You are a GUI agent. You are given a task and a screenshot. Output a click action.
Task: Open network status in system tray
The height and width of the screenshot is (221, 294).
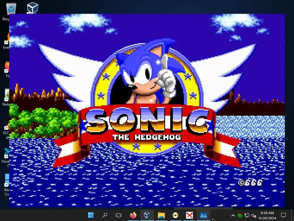coord(247,215)
